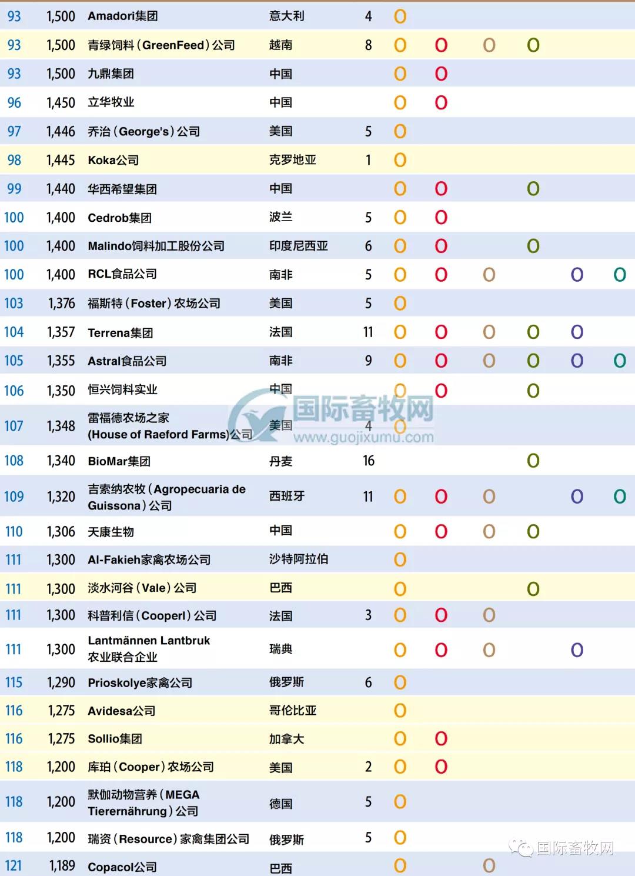The image size is (635, 876).
Task: Select the 1,440 tonnage value
Action: tap(61, 189)
